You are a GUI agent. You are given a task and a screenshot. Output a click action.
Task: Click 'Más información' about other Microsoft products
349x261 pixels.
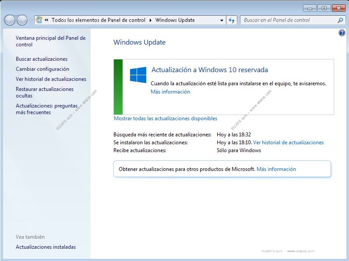[276, 169]
